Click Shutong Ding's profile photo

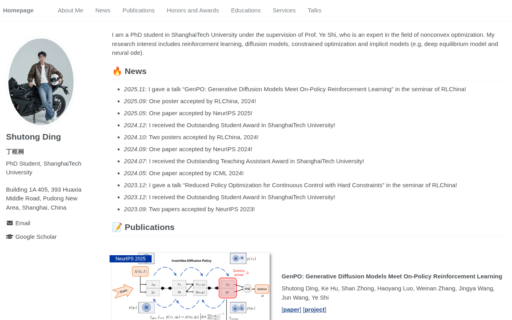(41, 82)
